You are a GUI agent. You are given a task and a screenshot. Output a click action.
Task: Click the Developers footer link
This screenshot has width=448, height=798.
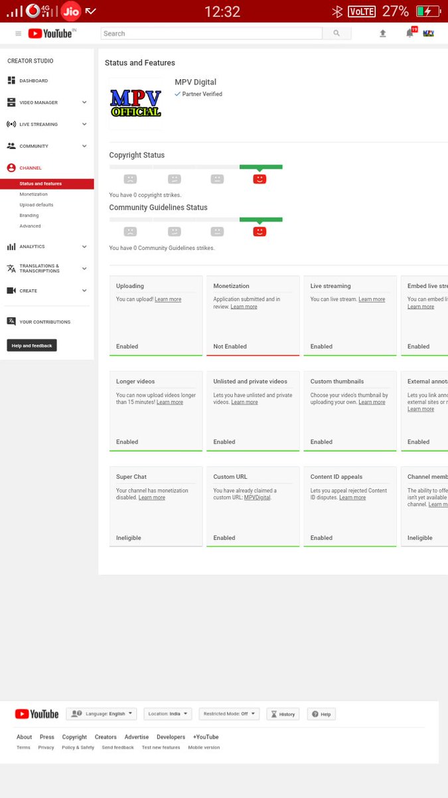[x=171, y=737]
